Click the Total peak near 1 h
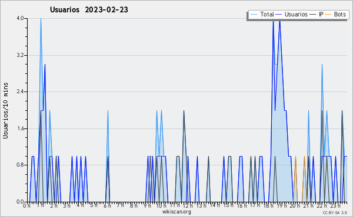 point(41,19)
